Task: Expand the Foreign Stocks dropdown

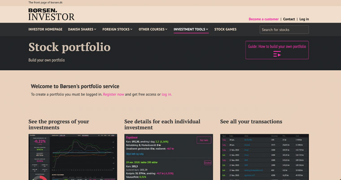Action: tap(118, 29)
